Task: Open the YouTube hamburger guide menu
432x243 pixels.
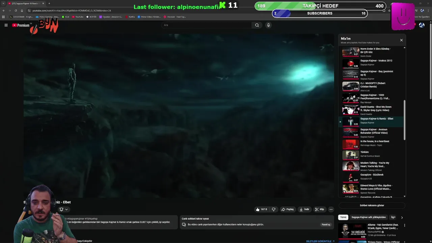Action: pos(6,25)
